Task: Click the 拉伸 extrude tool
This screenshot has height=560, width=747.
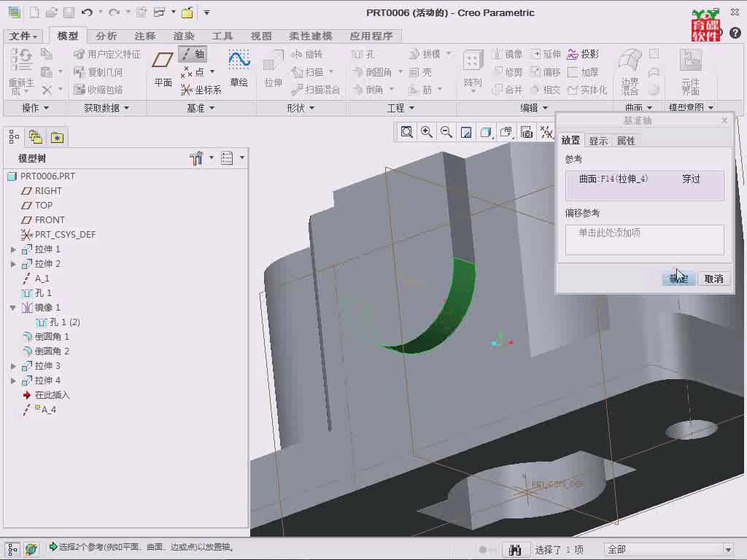Action: pos(274,69)
